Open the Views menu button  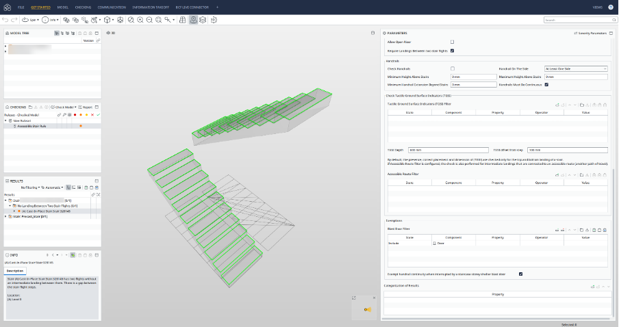point(597,6)
